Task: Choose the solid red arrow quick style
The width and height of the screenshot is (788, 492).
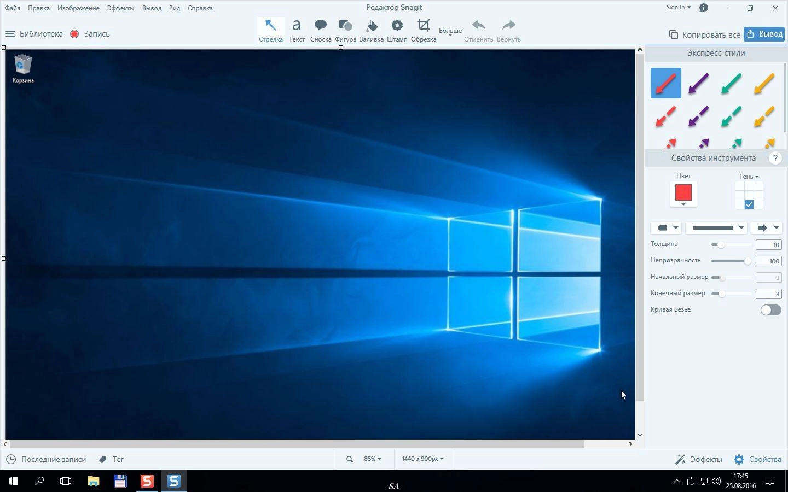Action: (x=666, y=83)
